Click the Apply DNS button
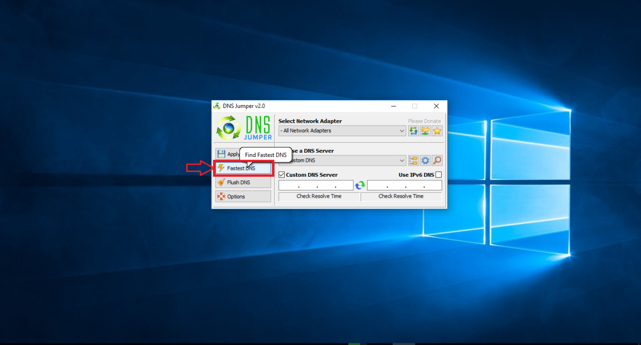 [226, 154]
